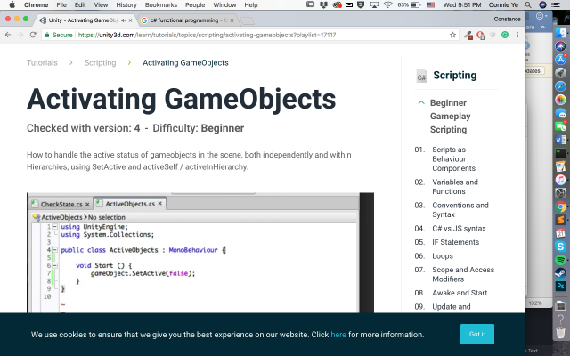Open the History menu
The height and width of the screenshot is (356, 570).
pyautogui.click(x=126, y=4)
